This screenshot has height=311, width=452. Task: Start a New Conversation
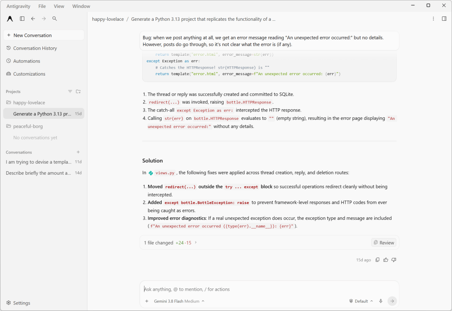44,35
